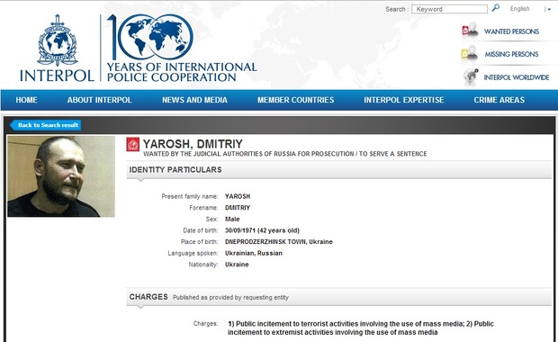Click the 'Date of birth:' label
The width and height of the screenshot is (558, 342).
point(201,230)
